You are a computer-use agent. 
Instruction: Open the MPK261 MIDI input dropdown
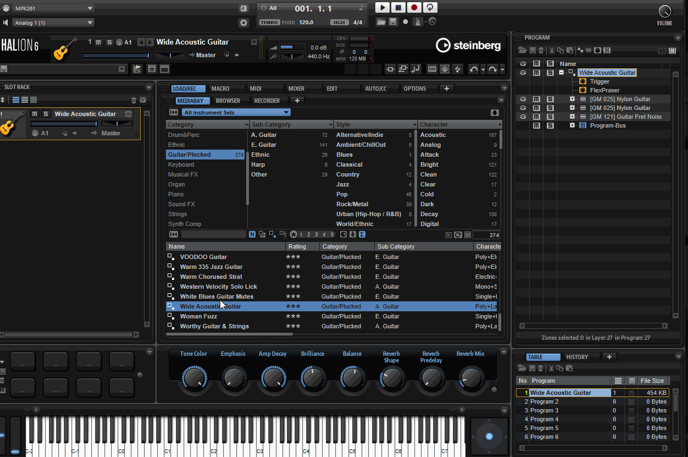tap(53, 8)
